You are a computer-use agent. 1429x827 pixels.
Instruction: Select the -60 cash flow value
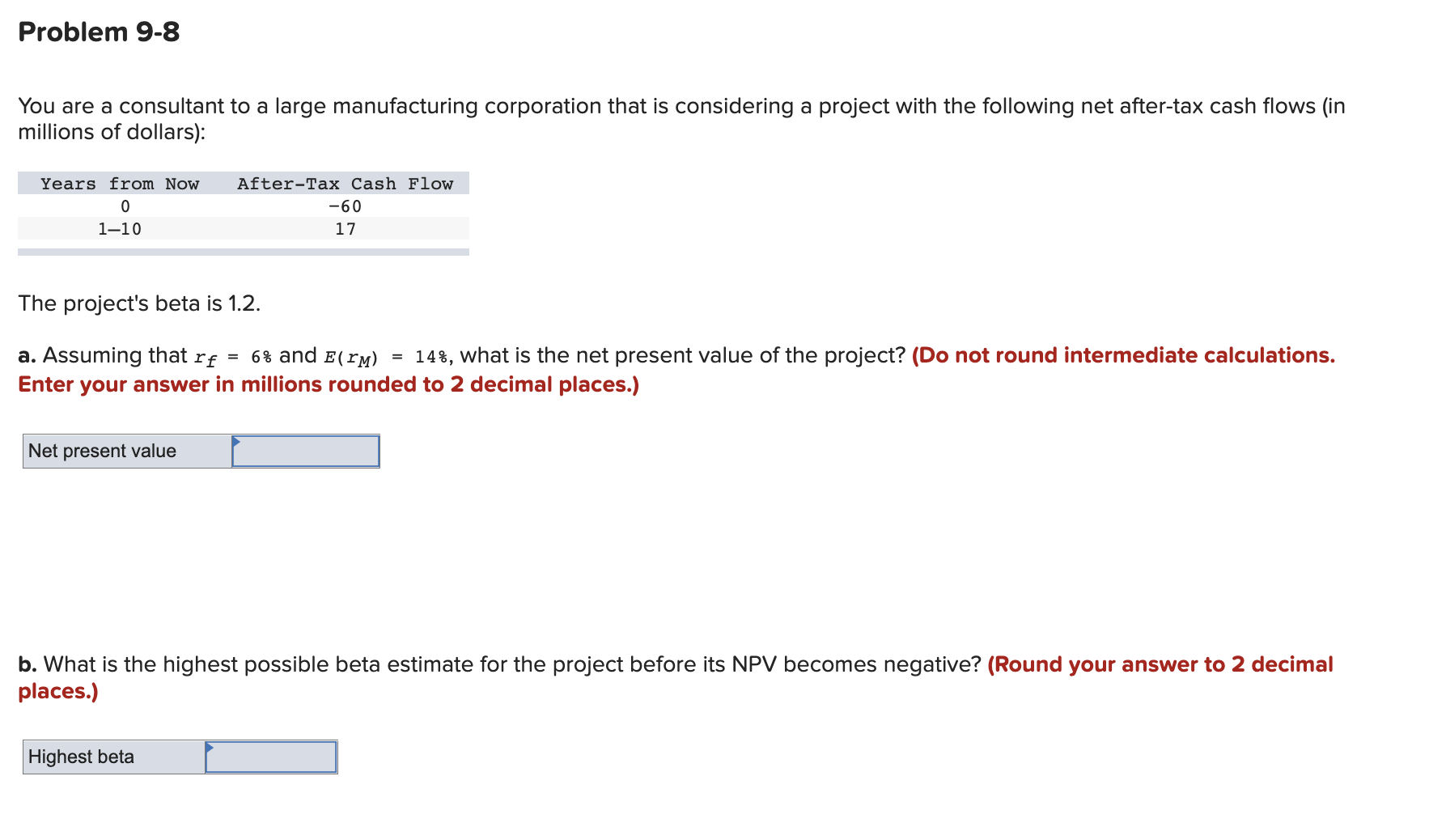click(345, 206)
